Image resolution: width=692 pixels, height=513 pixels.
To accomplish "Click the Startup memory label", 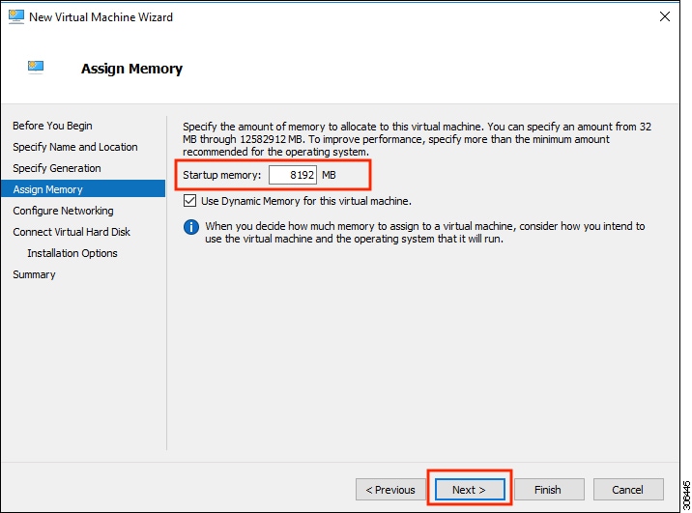I will [x=222, y=175].
